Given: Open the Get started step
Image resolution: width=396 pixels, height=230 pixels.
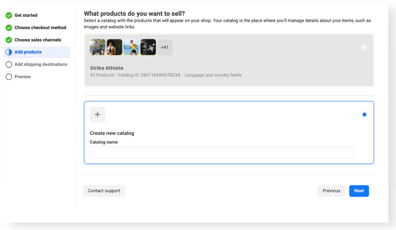Looking at the screenshot, I should tap(26, 15).
